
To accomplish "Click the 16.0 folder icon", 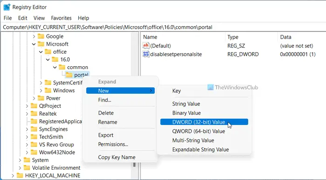I will pyautogui.click(x=55, y=60).
